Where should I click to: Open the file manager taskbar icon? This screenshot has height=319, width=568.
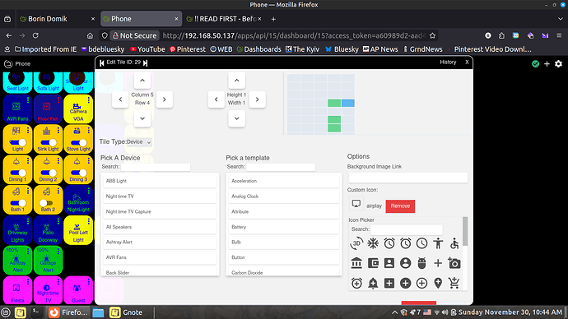coord(98,312)
